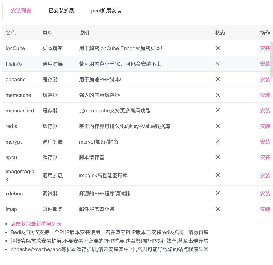
Task: Install the xdebug extension
Action: pyautogui.click(x=265, y=193)
